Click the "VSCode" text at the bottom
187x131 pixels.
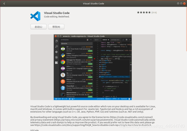point(35,130)
